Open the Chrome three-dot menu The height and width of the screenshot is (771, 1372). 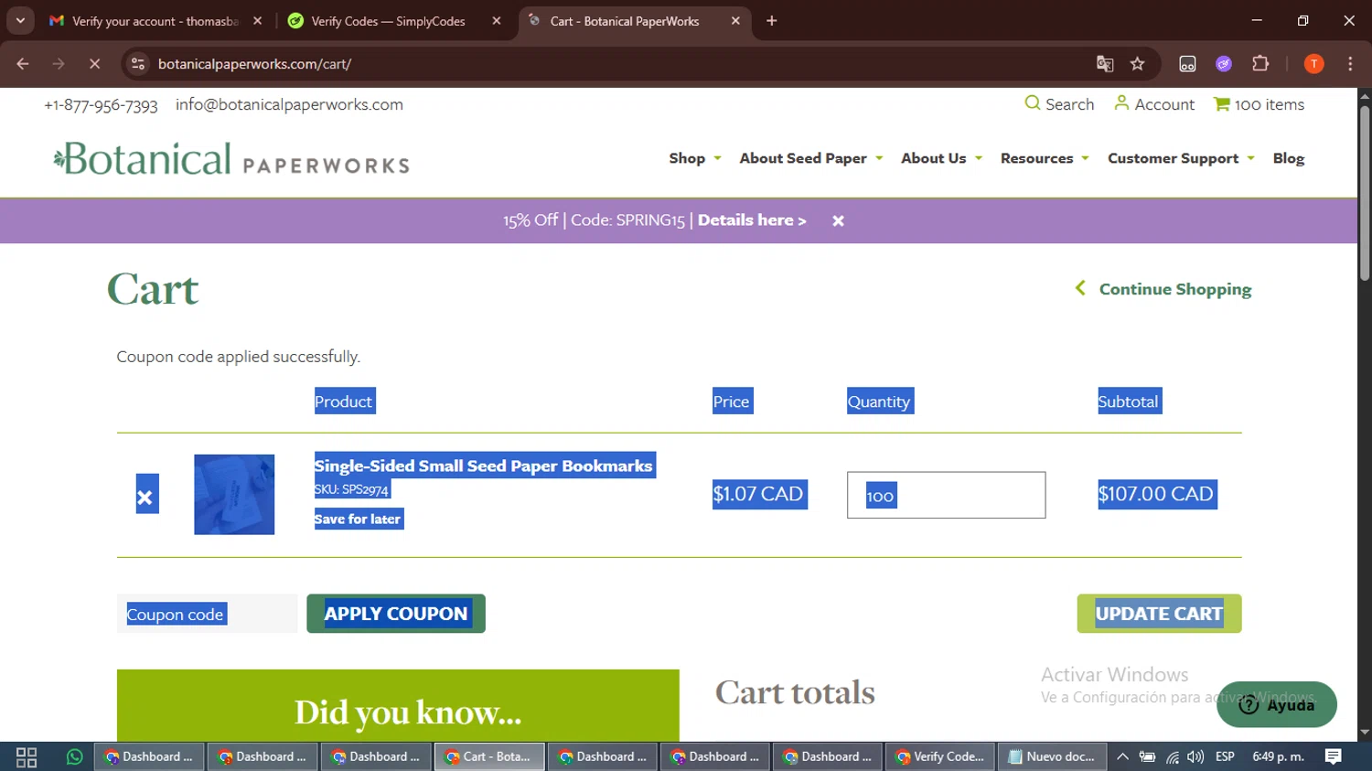(1350, 64)
